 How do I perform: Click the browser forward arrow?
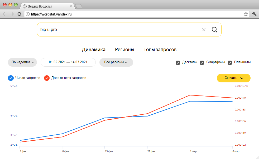tap(12, 14)
